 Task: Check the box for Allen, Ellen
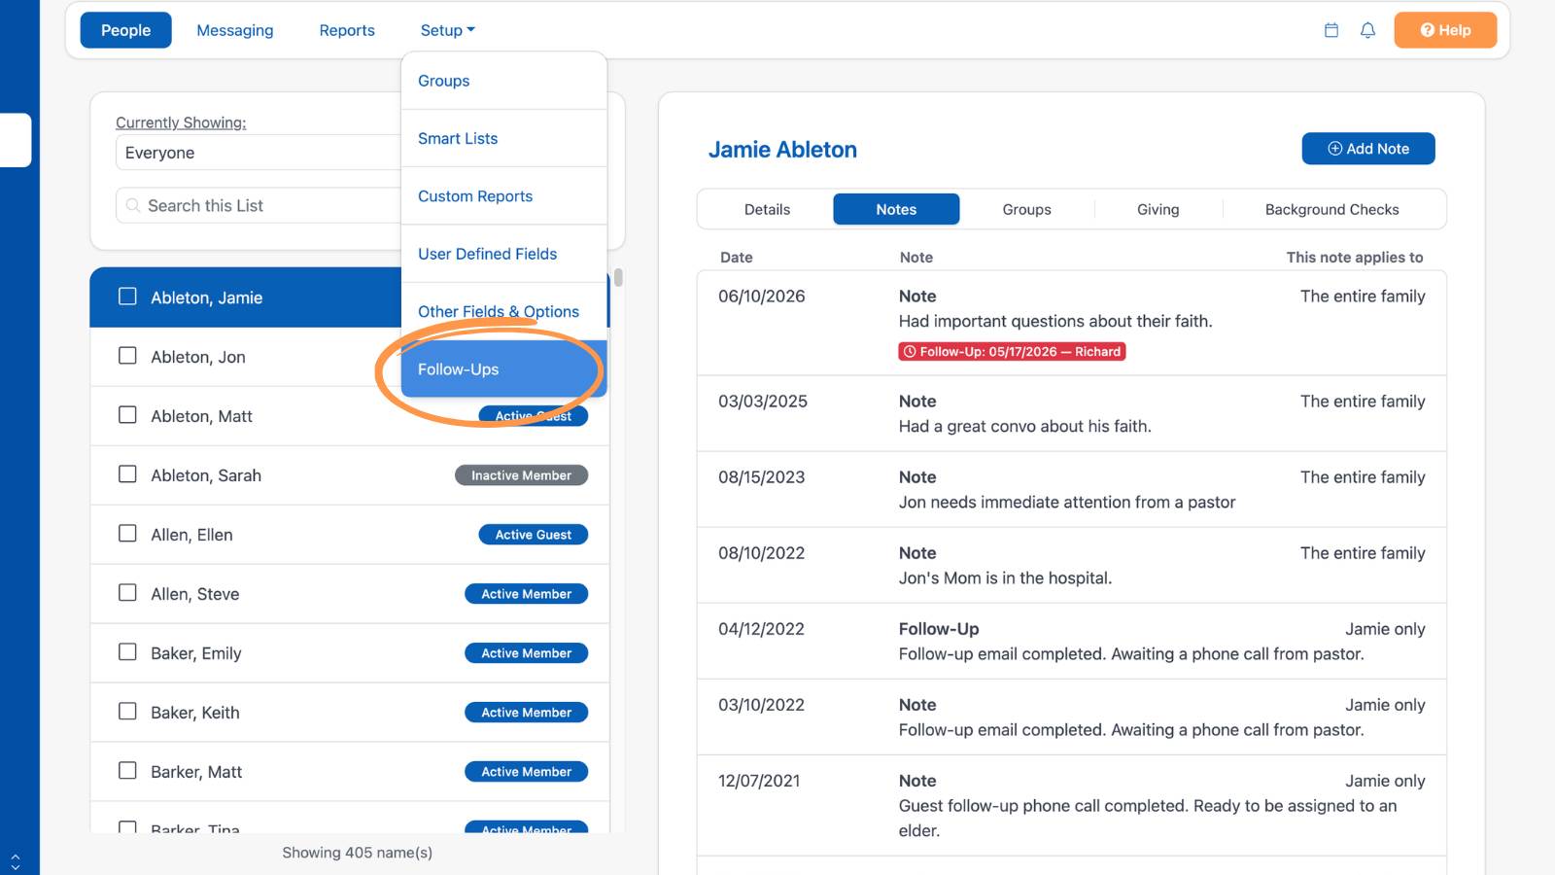coord(127,533)
